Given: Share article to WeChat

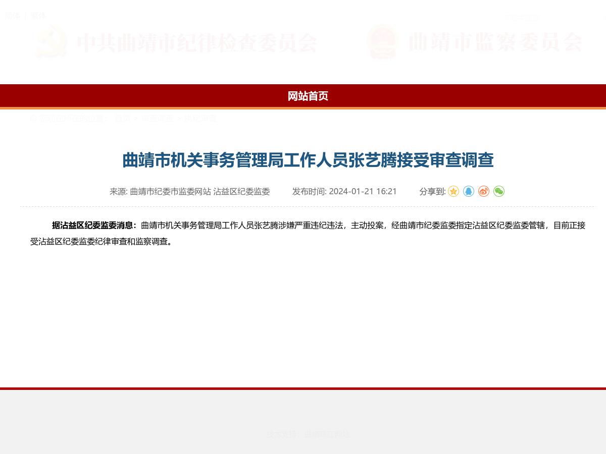Looking at the screenshot, I should pyautogui.click(x=498, y=191).
